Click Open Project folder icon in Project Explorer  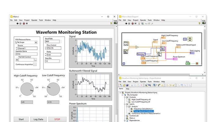tap(124, 85)
